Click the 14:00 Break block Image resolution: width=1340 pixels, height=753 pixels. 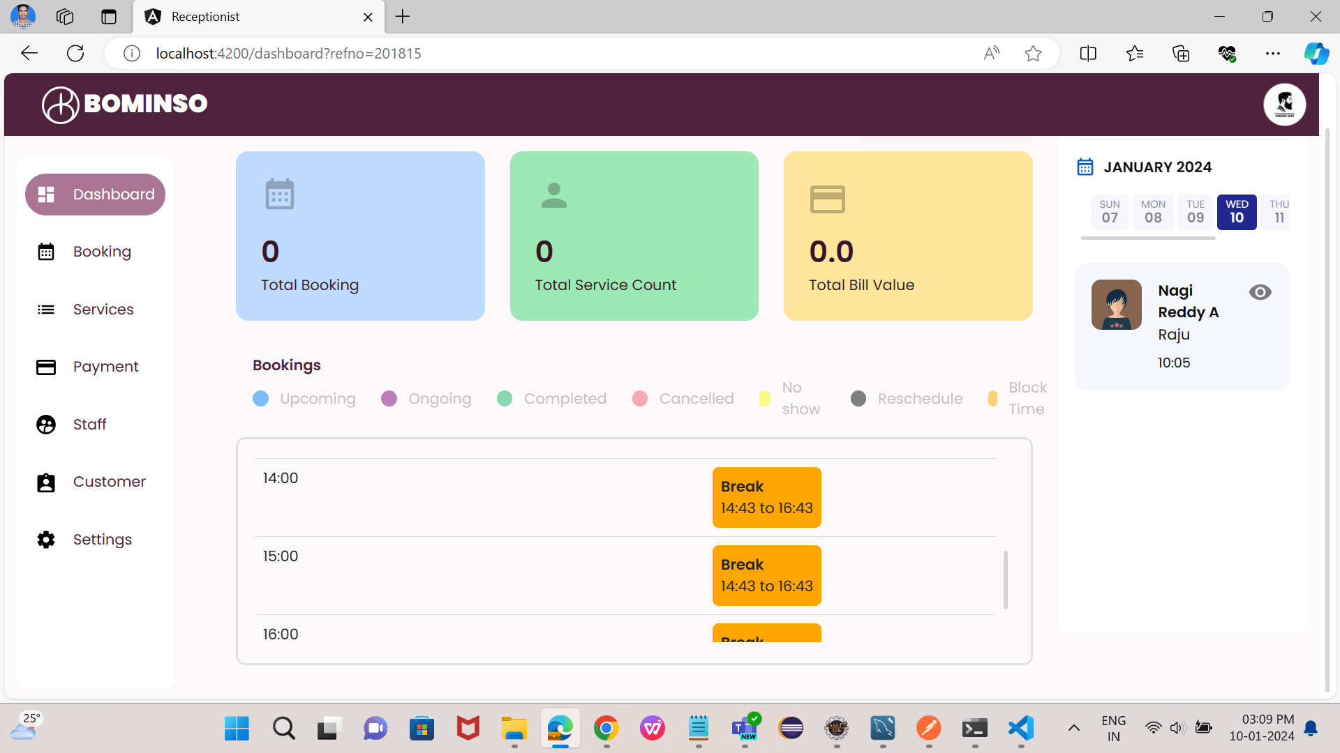coord(766,497)
